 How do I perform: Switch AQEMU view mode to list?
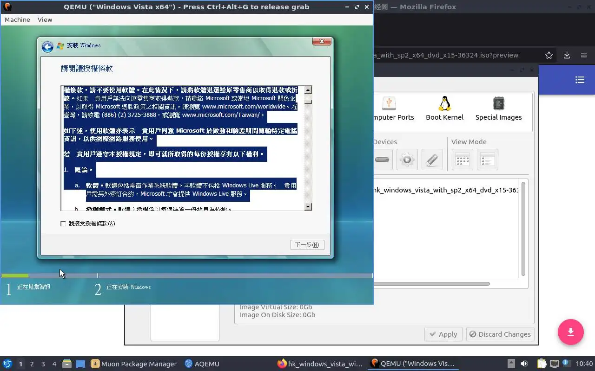click(487, 160)
